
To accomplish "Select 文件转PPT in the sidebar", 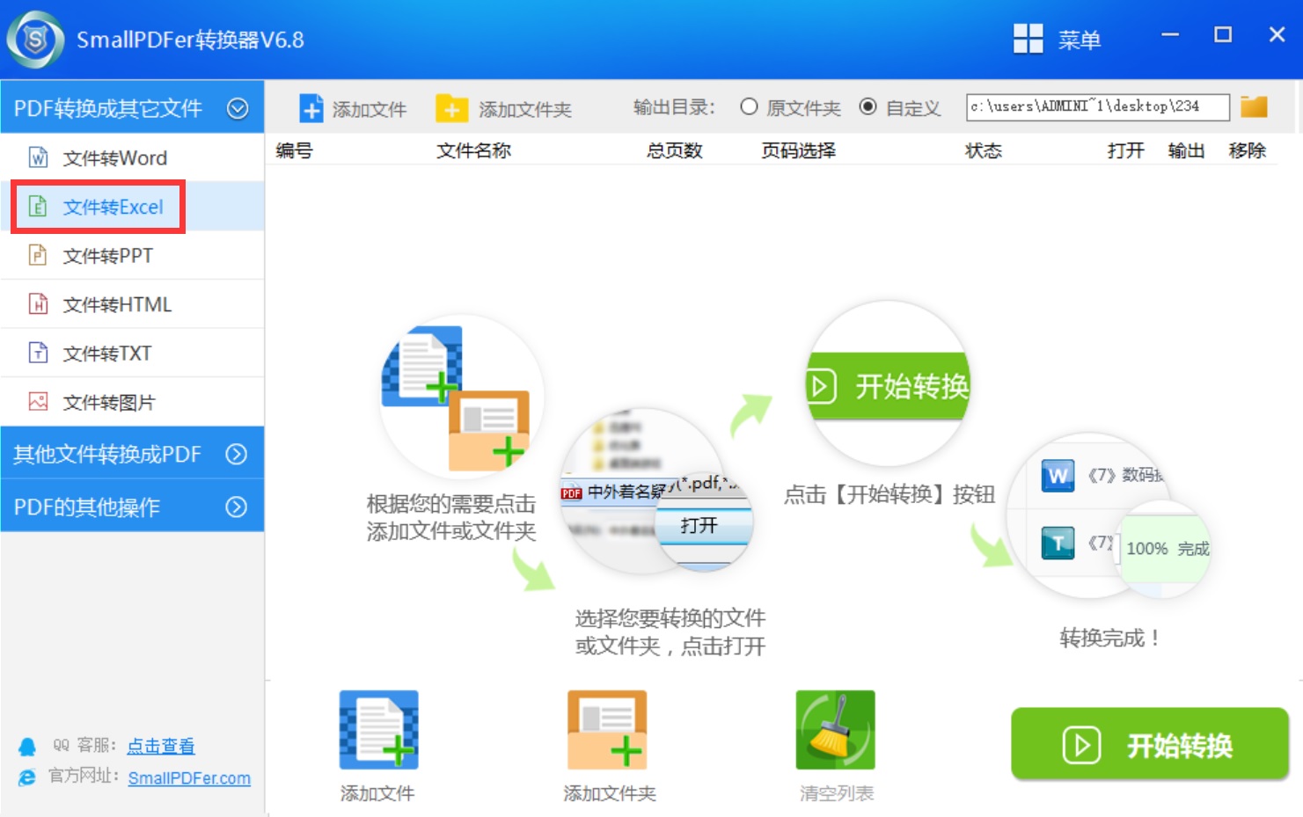I will tap(107, 256).
